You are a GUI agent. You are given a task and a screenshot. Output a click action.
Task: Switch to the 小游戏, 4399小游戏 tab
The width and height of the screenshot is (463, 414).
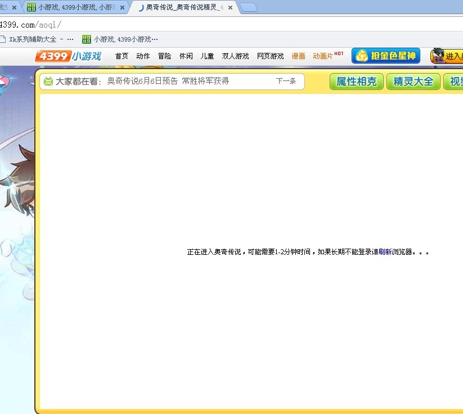tap(73, 8)
